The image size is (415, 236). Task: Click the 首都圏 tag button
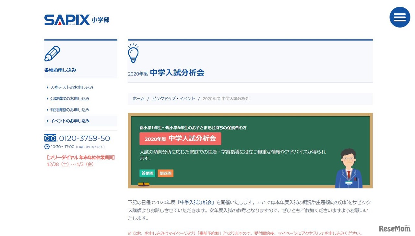[x=147, y=173]
